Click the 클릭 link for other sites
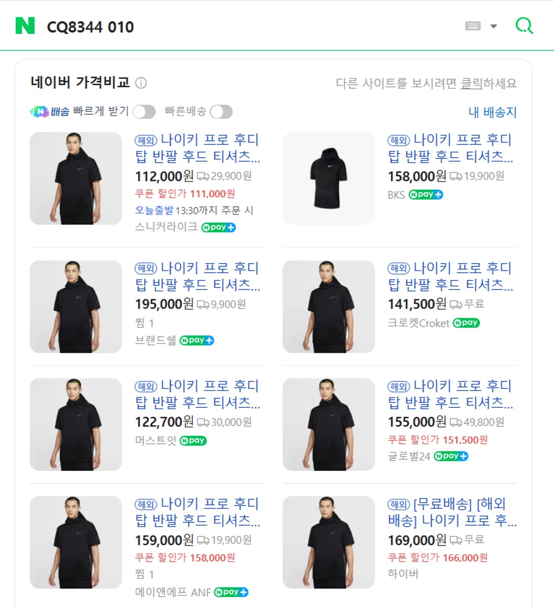The image size is (554, 608). 471,83
